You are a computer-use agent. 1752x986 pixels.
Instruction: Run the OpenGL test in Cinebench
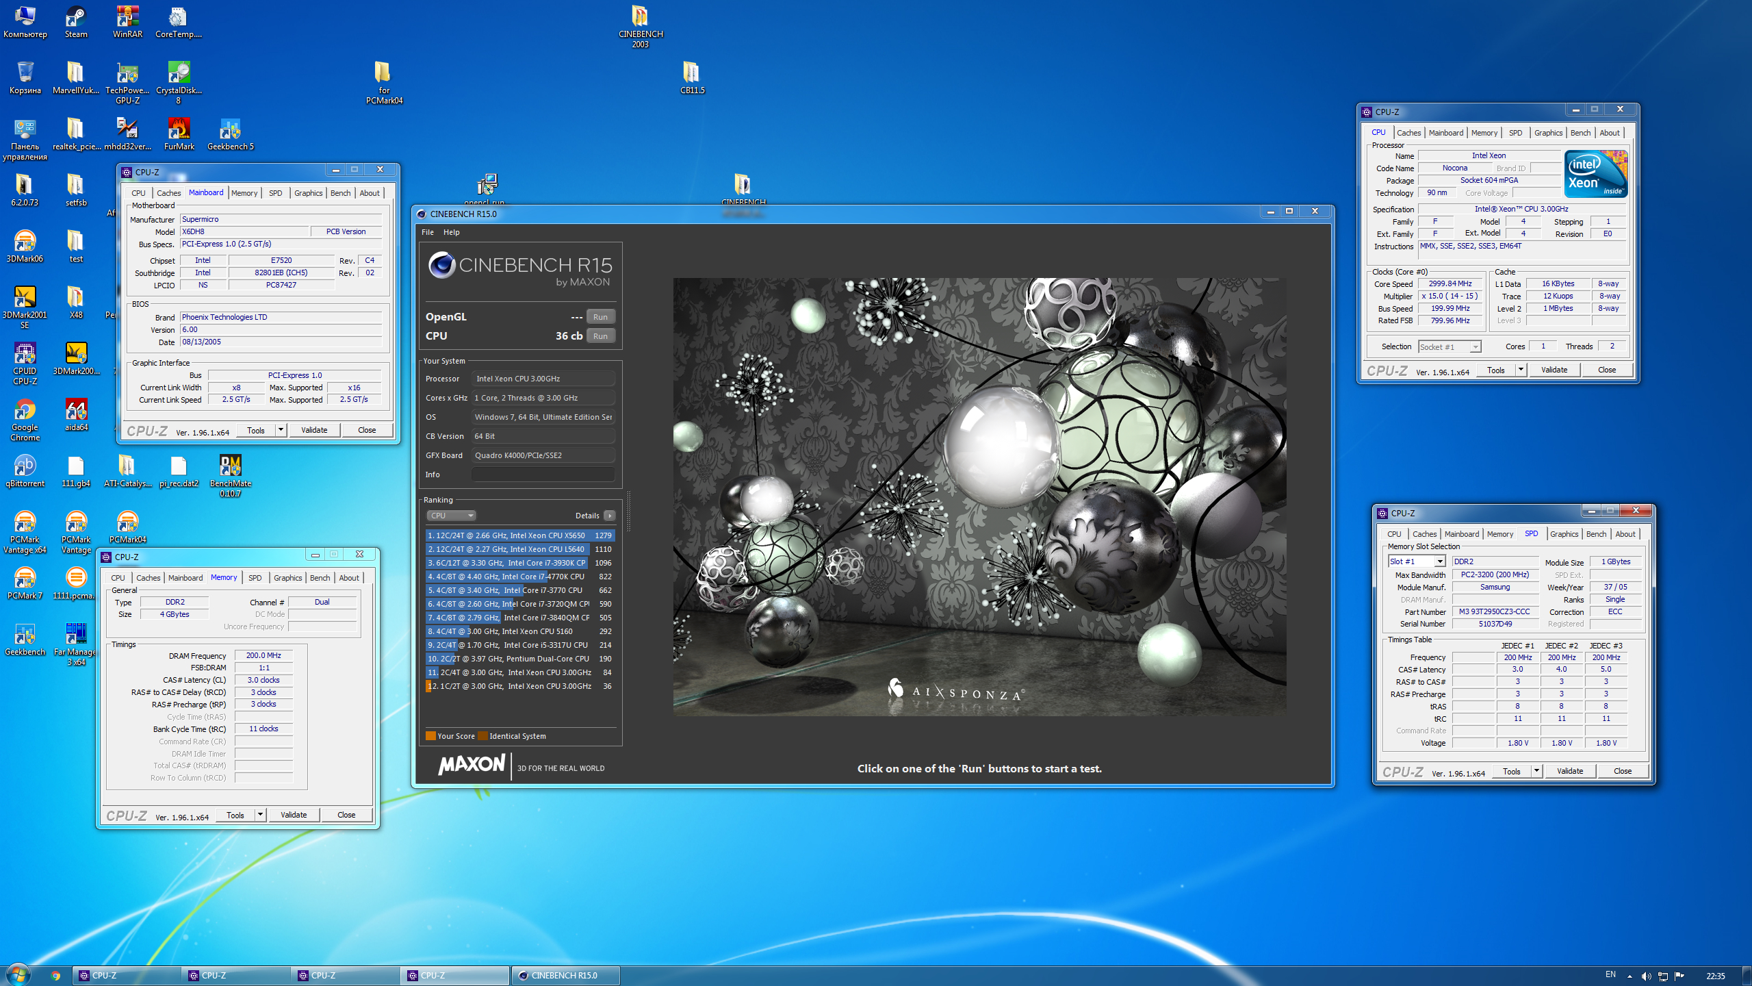pos(600,317)
